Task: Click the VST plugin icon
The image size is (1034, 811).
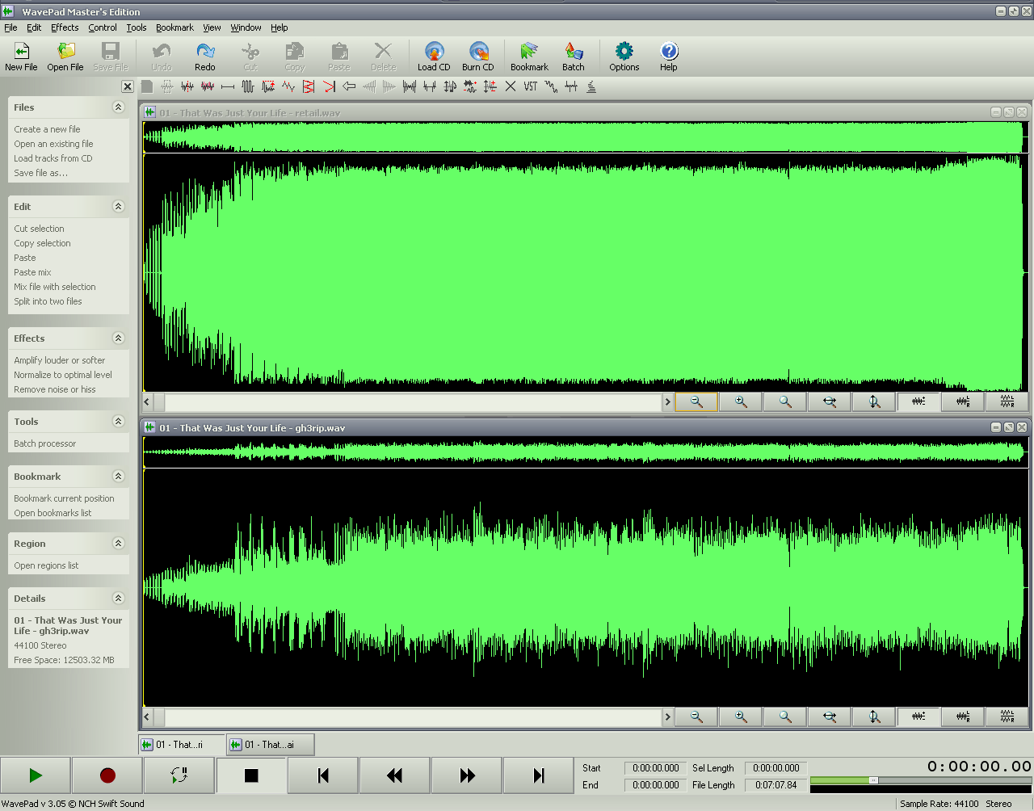Action: click(x=531, y=86)
